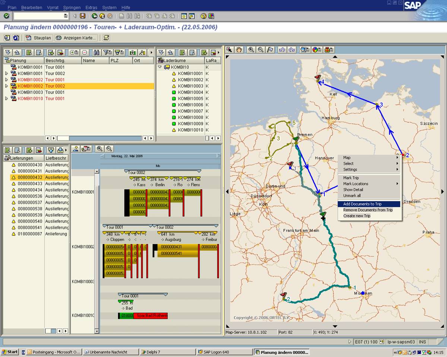The width and height of the screenshot is (447, 357).
Task: Click the undo arrow in the map toolbar
Action: pyautogui.click(x=282, y=49)
